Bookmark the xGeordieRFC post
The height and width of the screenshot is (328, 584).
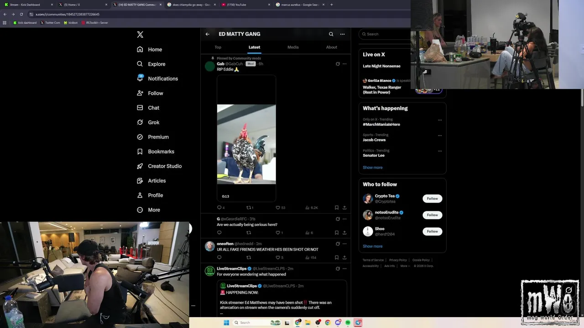pyautogui.click(x=337, y=233)
